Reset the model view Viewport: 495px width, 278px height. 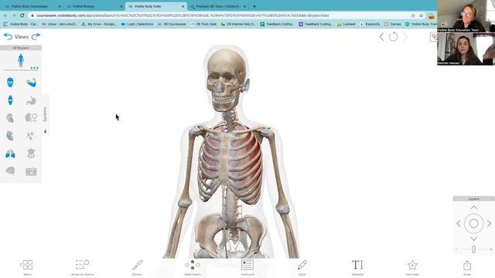click(393, 37)
